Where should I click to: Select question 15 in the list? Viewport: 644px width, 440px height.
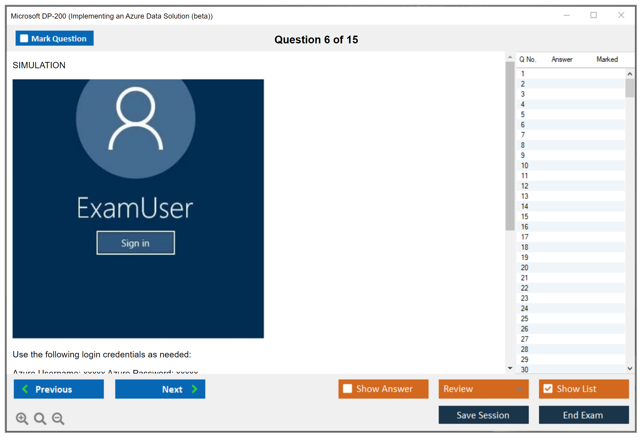(524, 217)
